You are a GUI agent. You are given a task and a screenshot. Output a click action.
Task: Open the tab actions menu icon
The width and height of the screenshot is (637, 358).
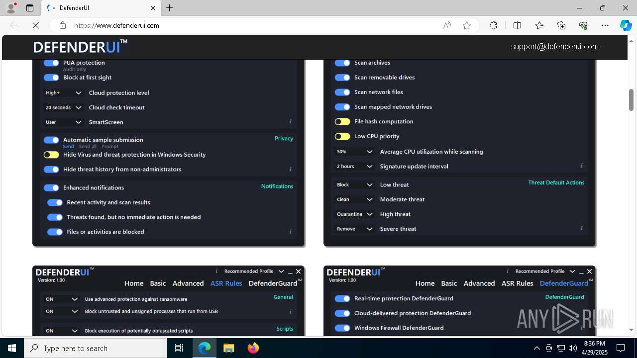click(x=30, y=8)
